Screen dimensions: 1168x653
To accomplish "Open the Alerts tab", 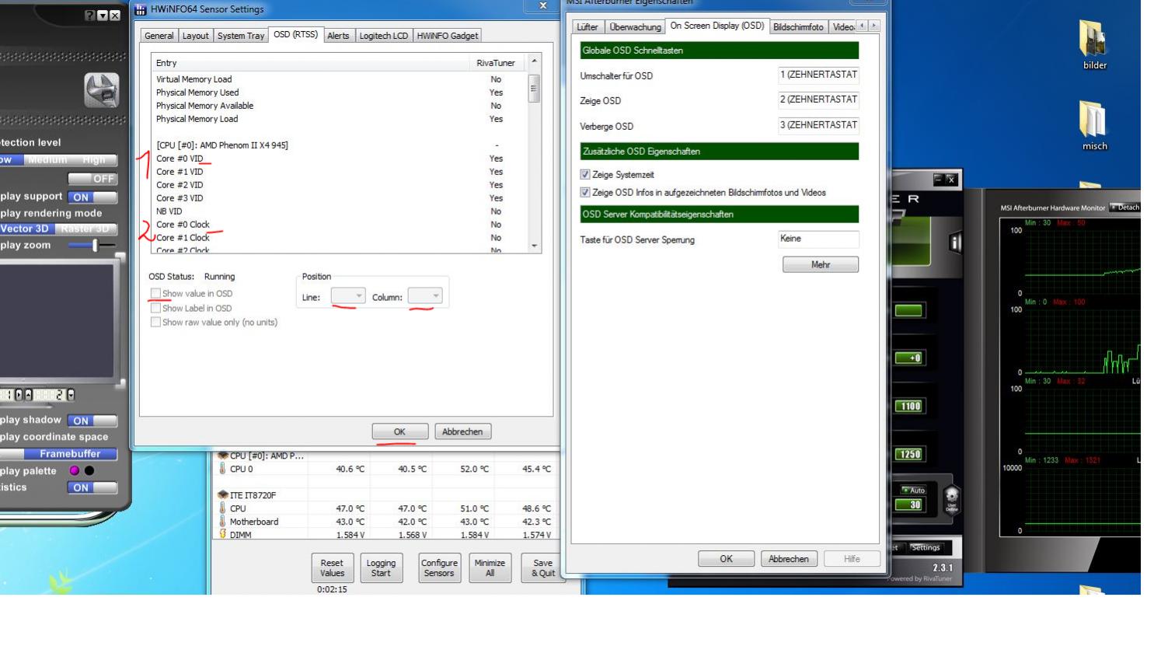I will pyautogui.click(x=338, y=36).
